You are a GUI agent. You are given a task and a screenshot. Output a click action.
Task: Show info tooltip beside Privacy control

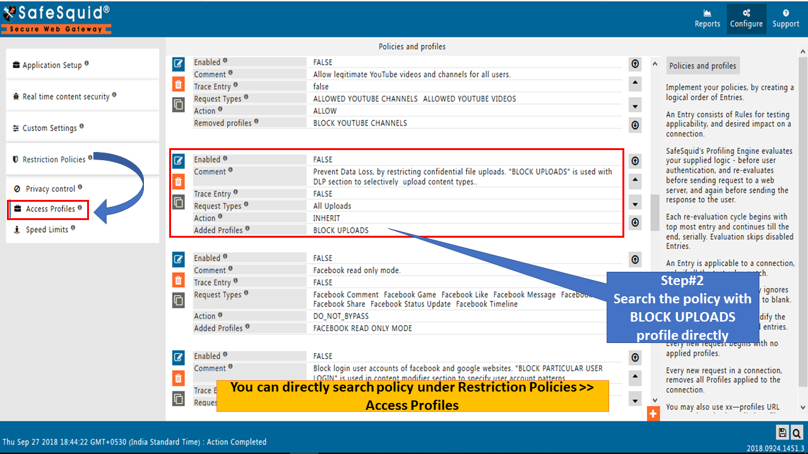click(80, 187)
